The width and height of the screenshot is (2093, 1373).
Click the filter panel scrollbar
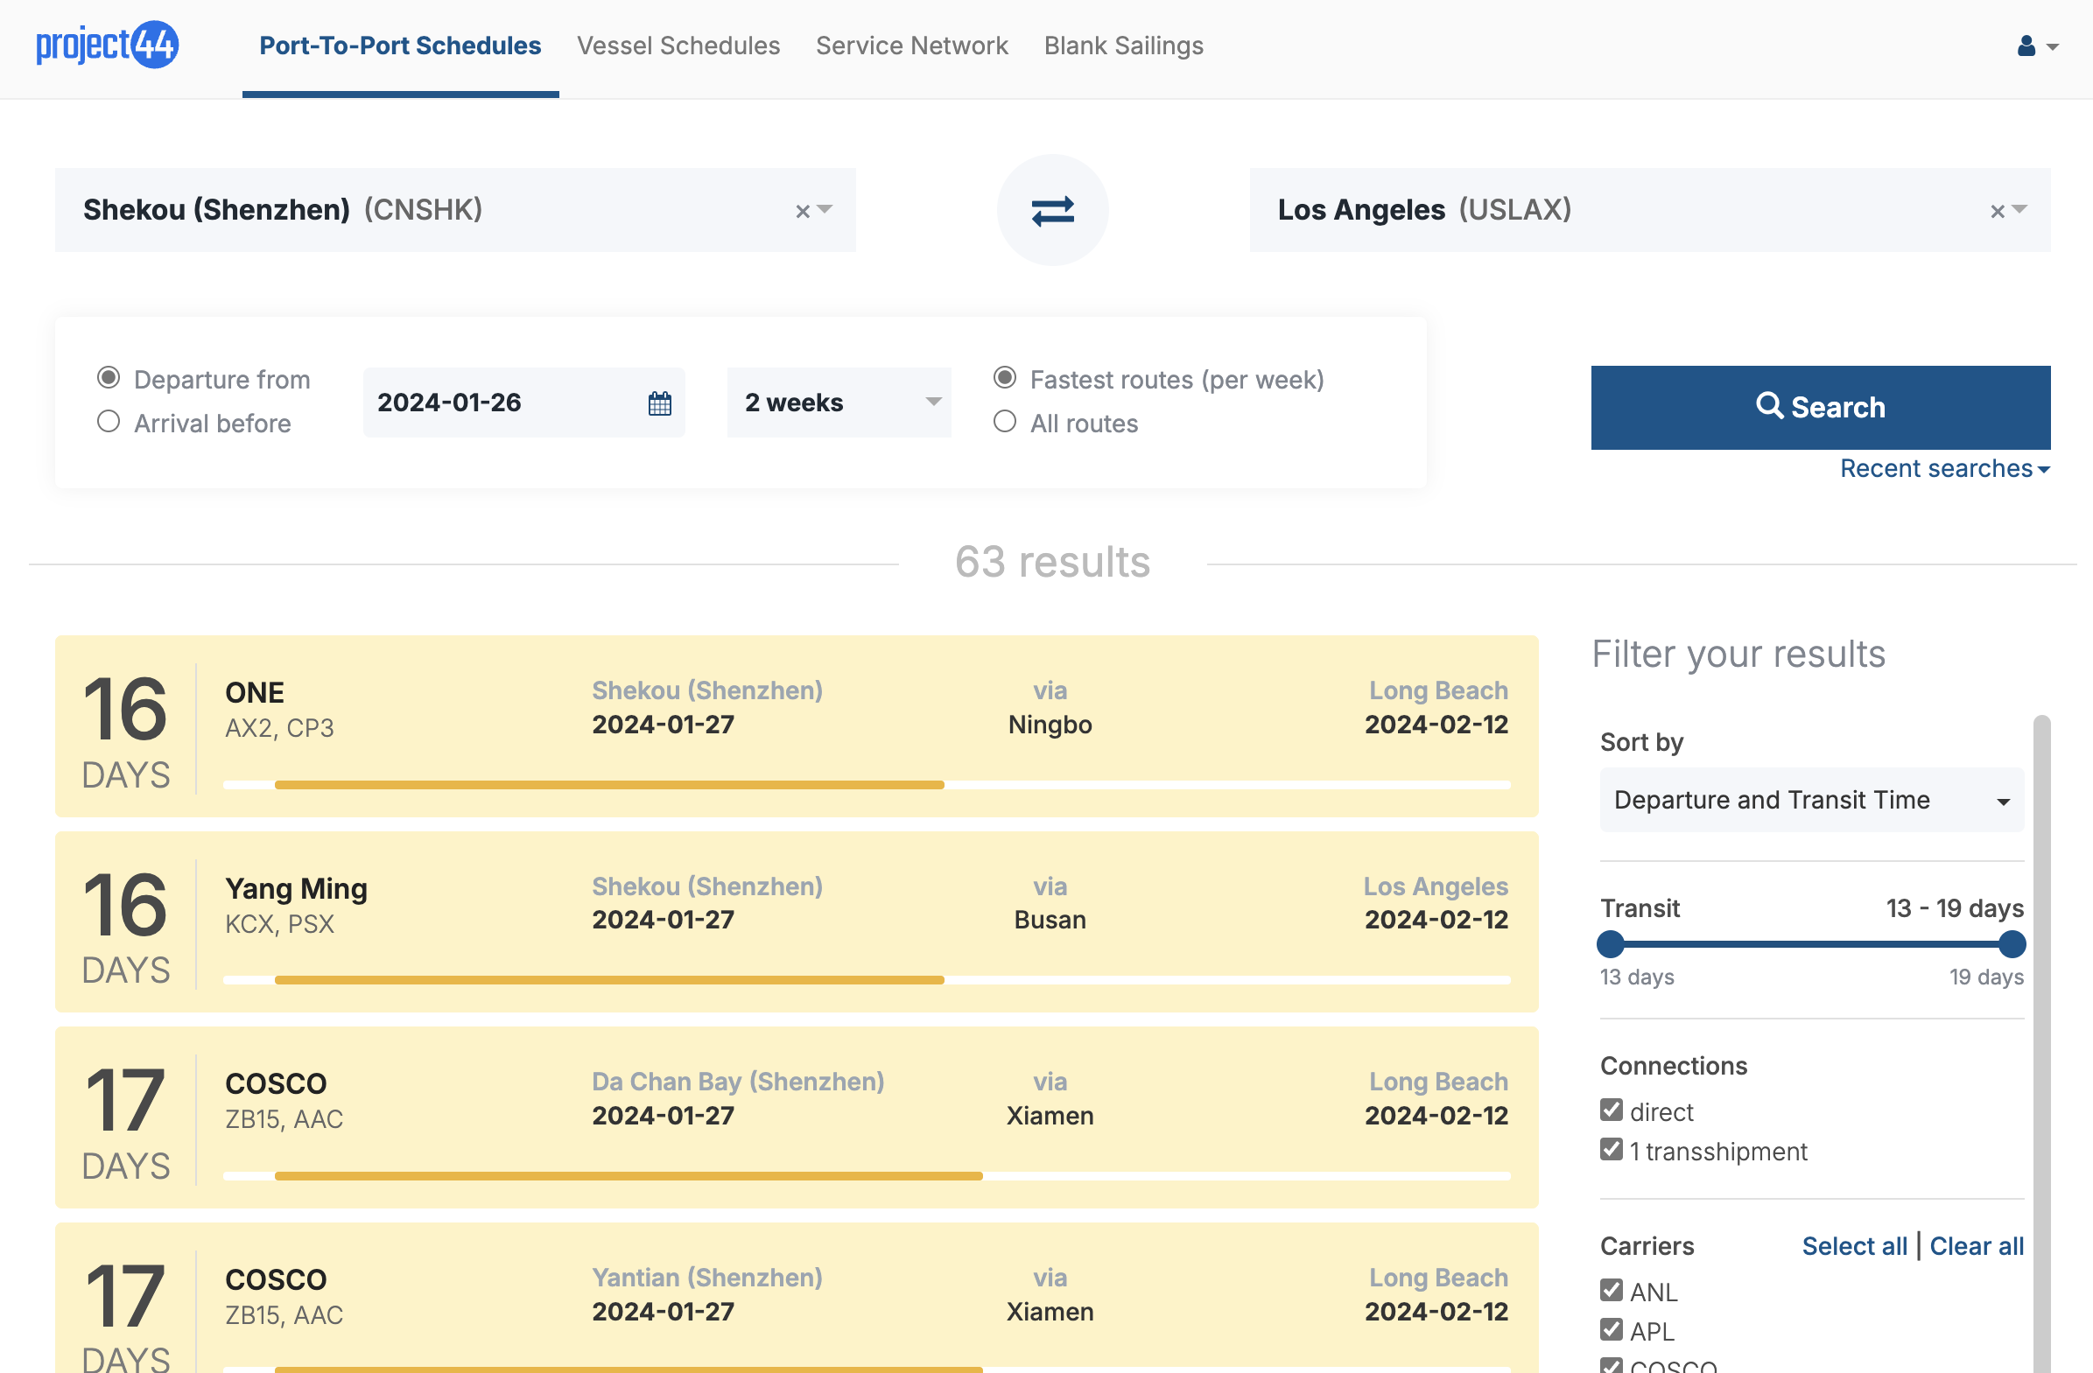click(2042, 1044)
